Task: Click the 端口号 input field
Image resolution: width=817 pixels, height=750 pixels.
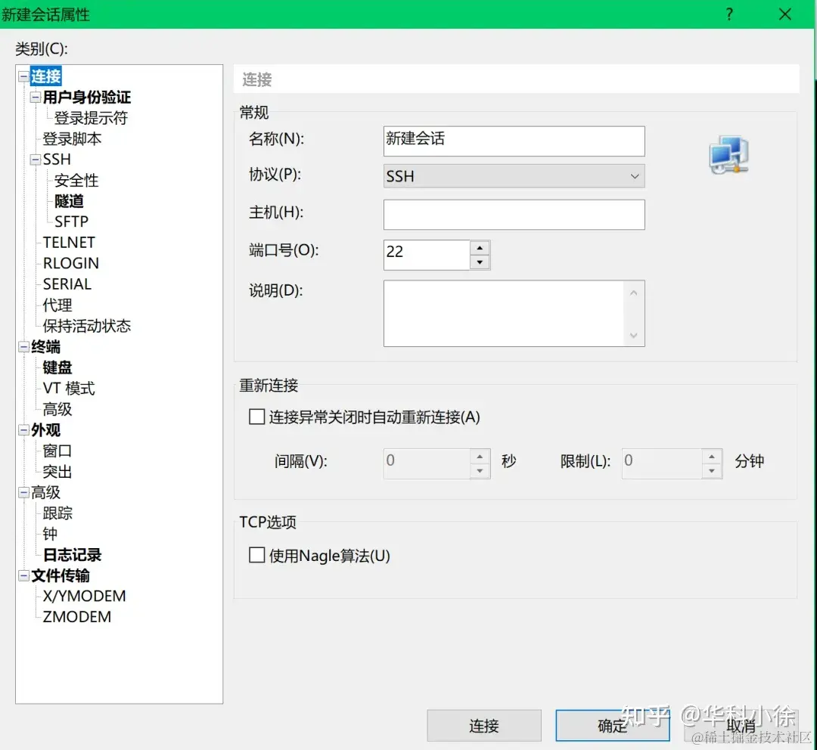Action: click(426, 256)
